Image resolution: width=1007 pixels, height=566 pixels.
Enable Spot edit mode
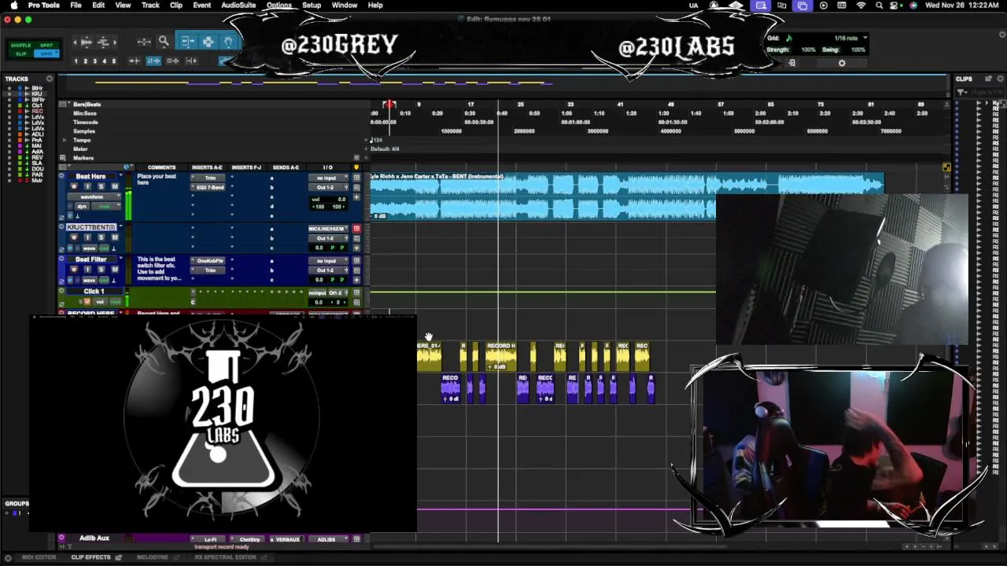[x=46, y=45]
